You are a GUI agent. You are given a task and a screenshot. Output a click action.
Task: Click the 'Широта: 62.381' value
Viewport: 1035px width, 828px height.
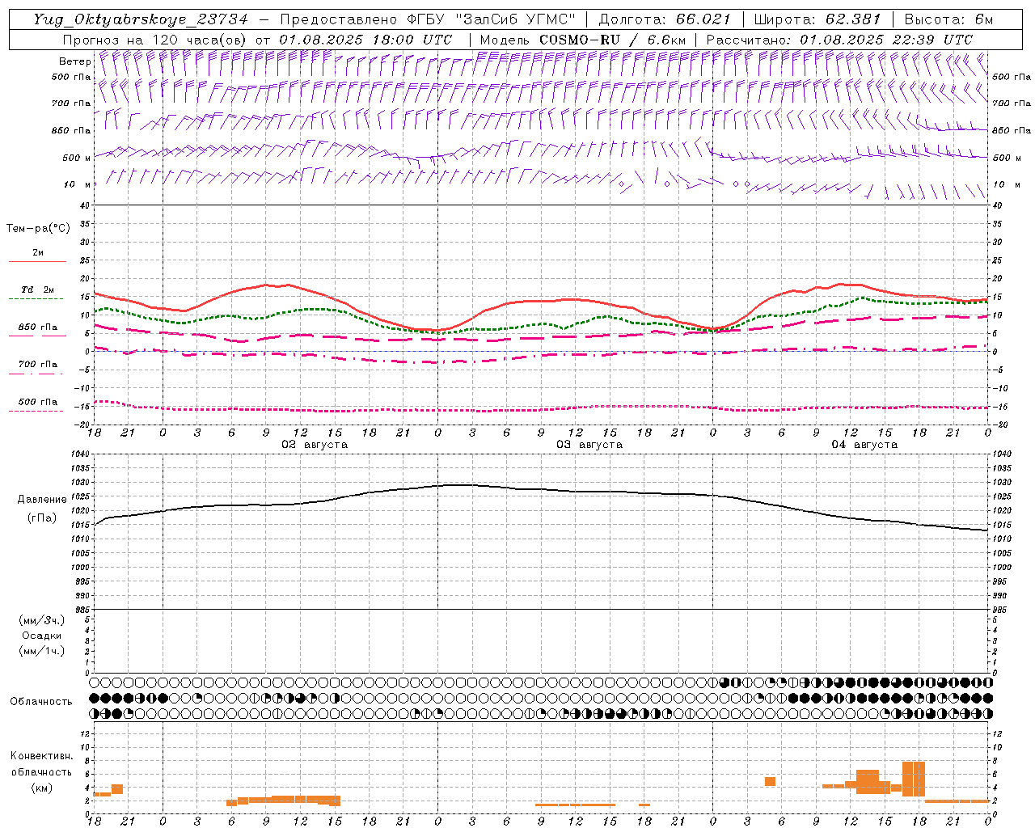click(x=817, y=19)
